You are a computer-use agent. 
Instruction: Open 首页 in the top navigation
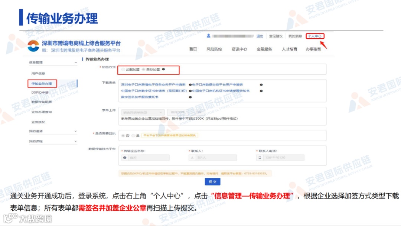tap(193, 49)
